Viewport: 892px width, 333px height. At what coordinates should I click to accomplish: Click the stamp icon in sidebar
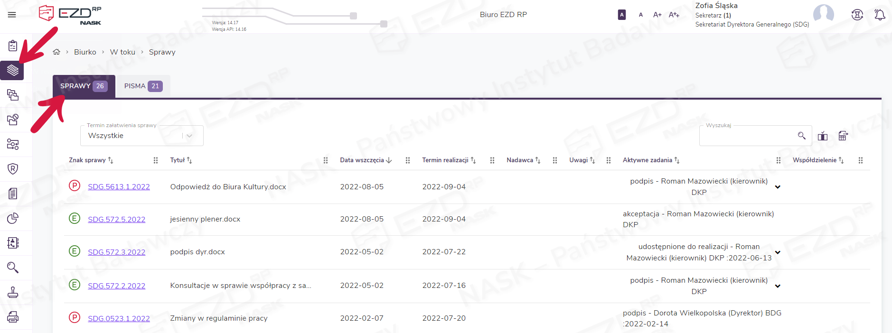pyautogui.click(x=13, y=292)
